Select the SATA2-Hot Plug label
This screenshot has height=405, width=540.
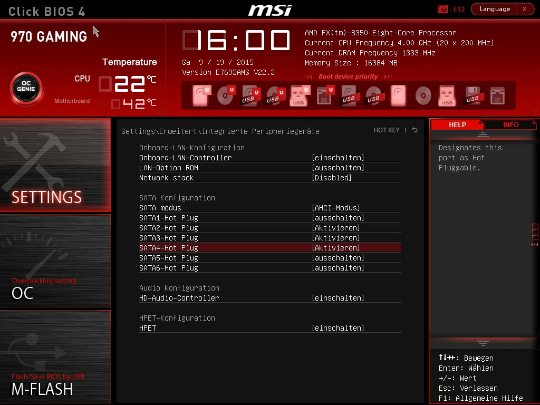[168, 228]
